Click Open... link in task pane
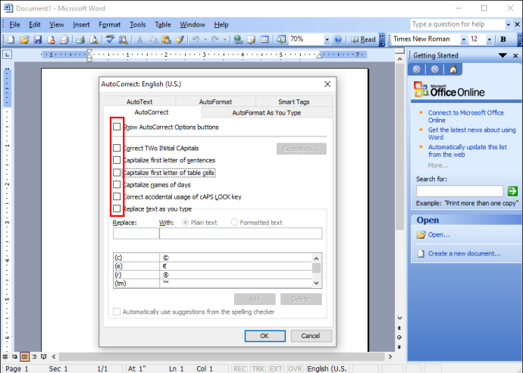This screenshot has height=373, width=523. tap(439, 234)
